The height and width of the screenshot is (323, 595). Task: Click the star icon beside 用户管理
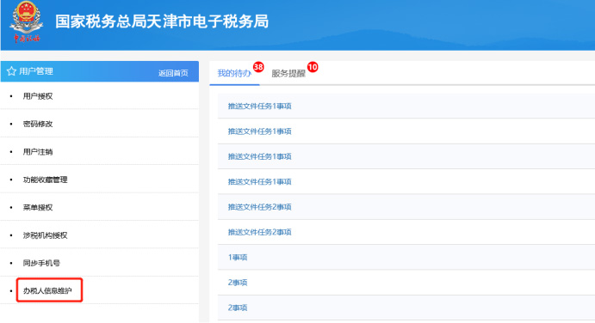[x=11, y=71]
